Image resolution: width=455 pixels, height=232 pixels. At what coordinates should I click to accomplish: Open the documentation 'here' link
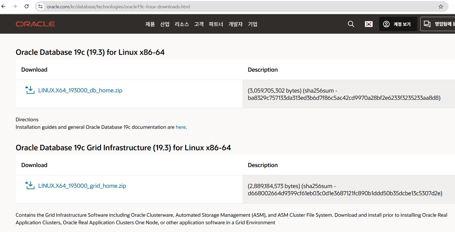tap(181, 127)
